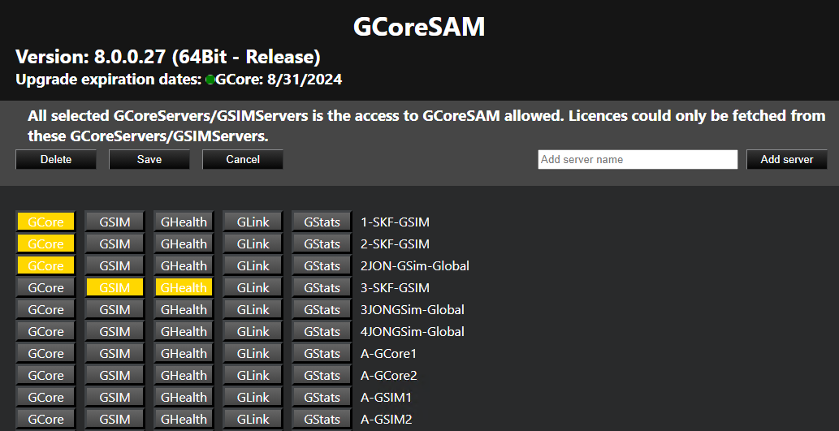The image size is (839, 431).
Task: Click the Add server button
Action: point(786,159)
